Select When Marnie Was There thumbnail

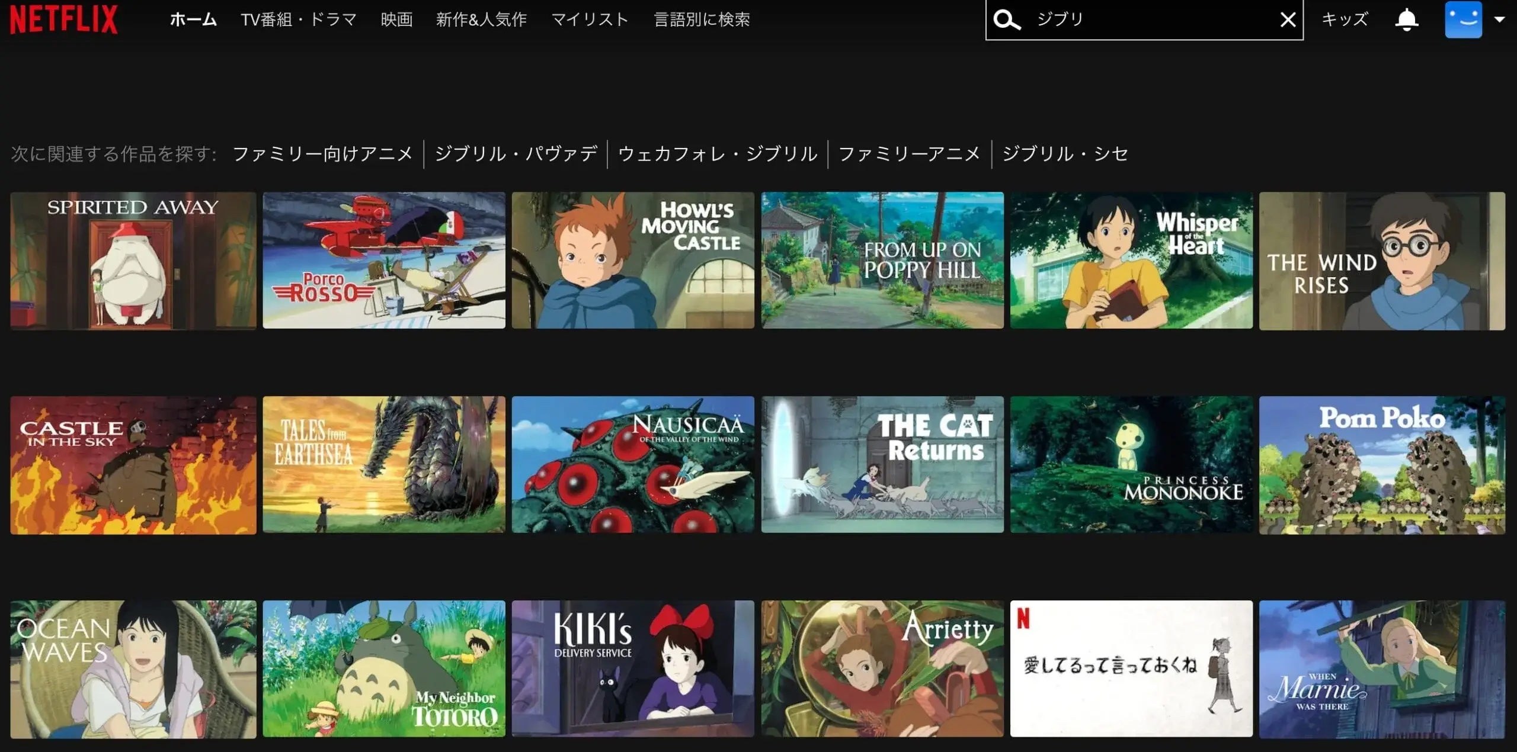click(x=1382, y=670)
